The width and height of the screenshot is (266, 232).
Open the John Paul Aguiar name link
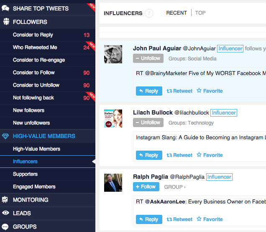(157, 49)
